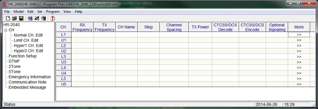Open Emergency Information in tree
The height and width of the screenshot is (109, 318).
pos(30,77)
